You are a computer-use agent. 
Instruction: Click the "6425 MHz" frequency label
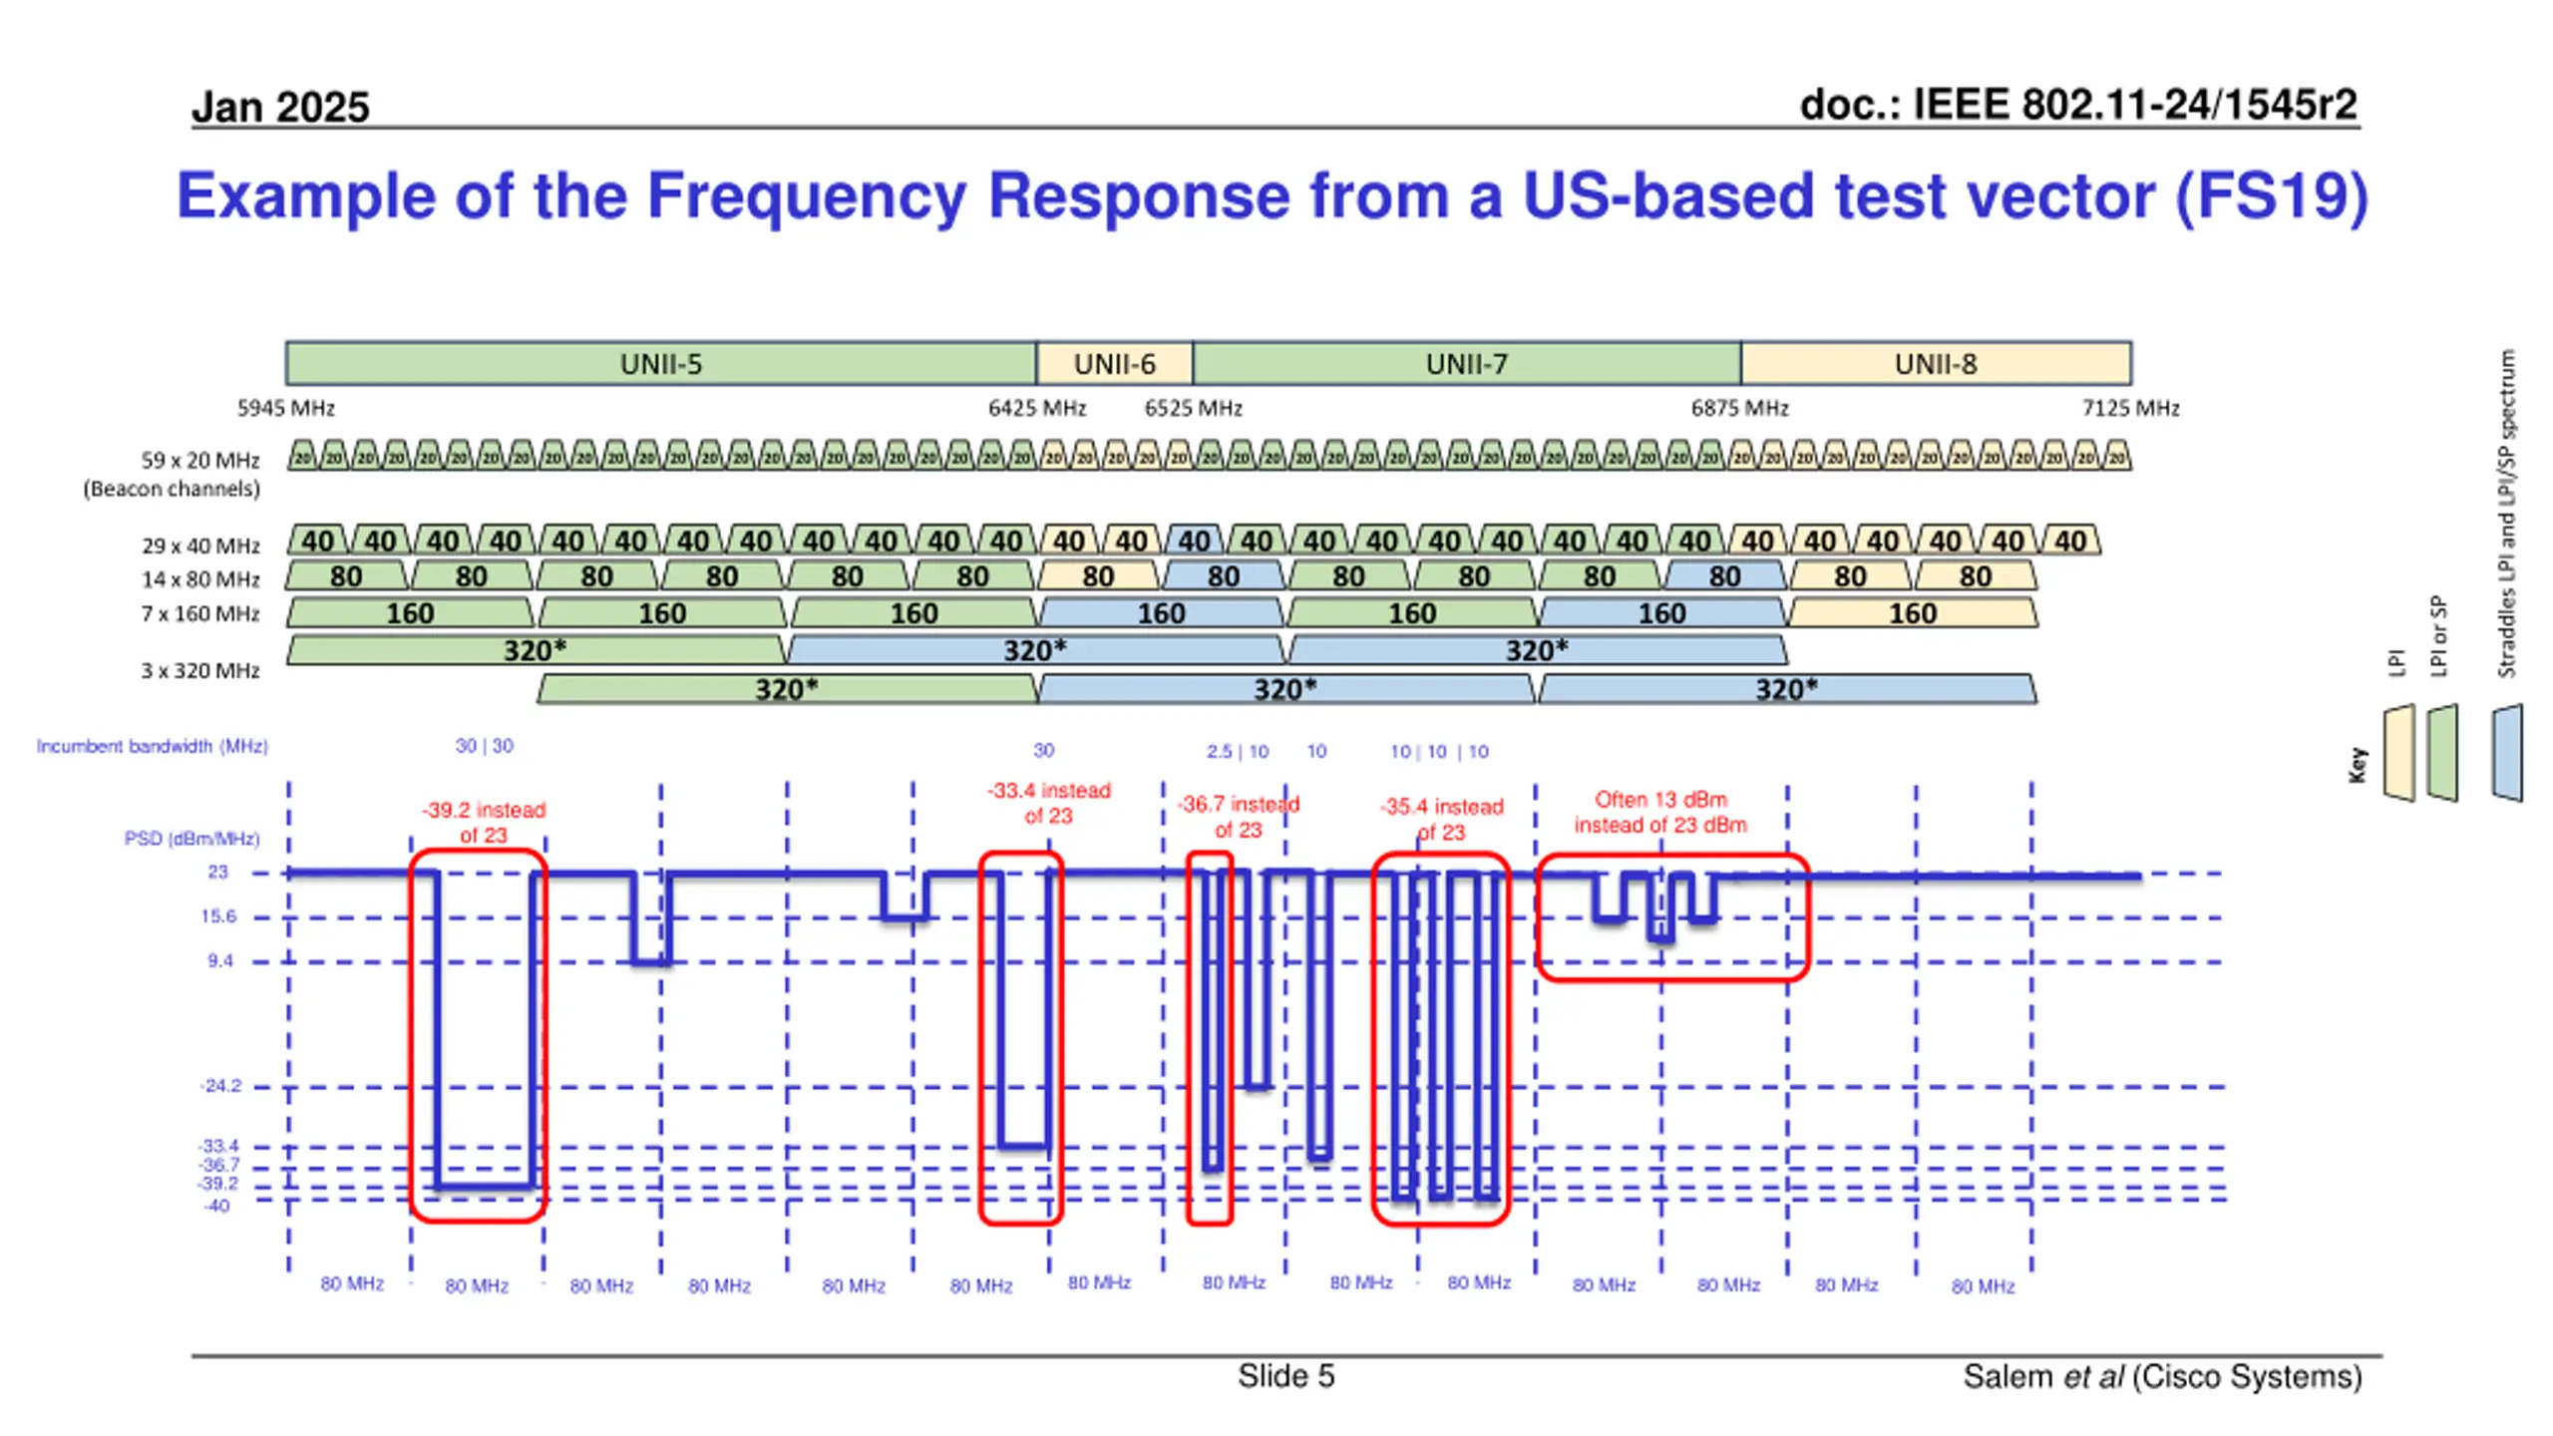click(x=1037, y=409)
